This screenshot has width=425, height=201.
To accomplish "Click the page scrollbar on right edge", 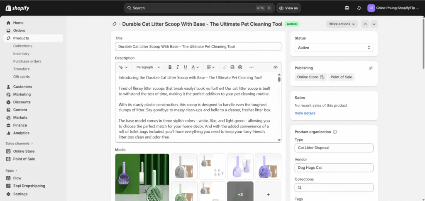I will coord(424,43).
